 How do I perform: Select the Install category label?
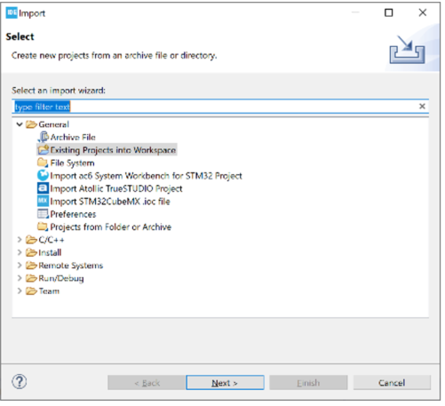click(50, 252)
